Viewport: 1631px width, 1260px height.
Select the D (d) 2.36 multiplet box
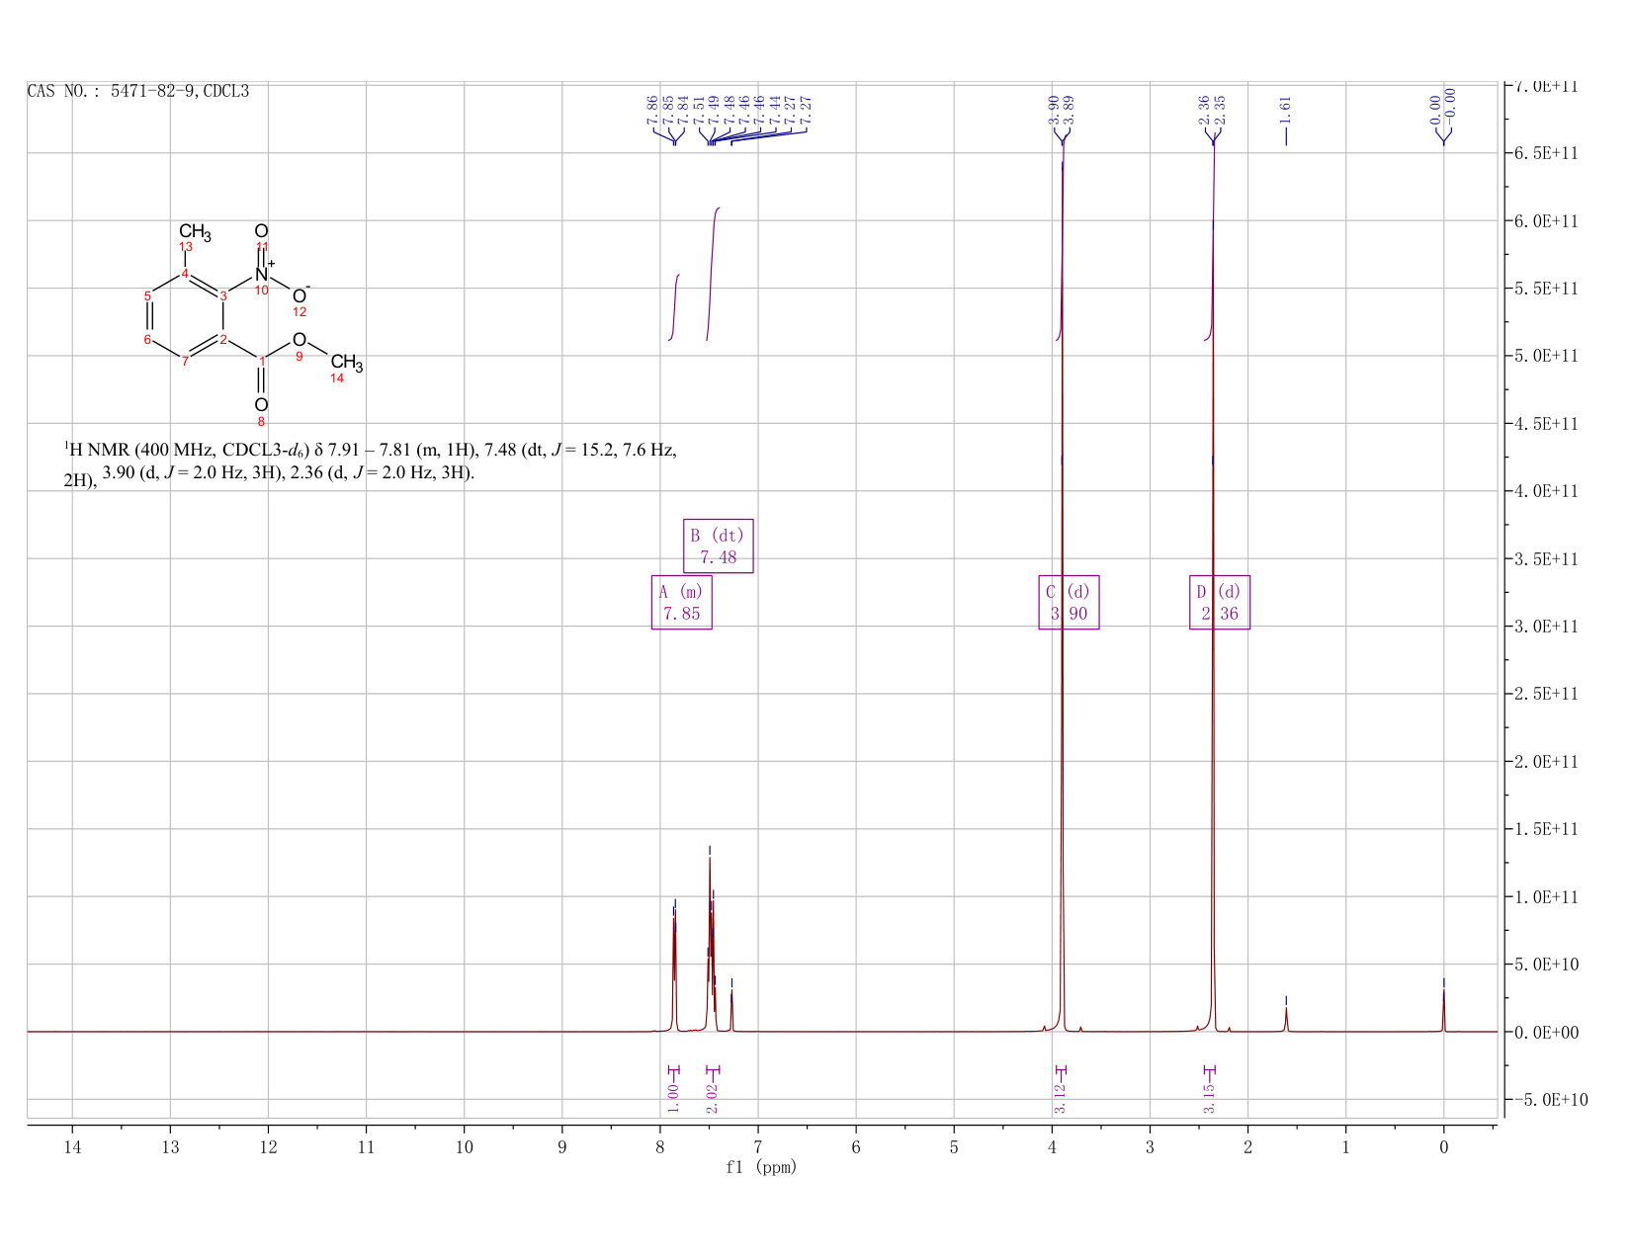tap(1220, 602)
